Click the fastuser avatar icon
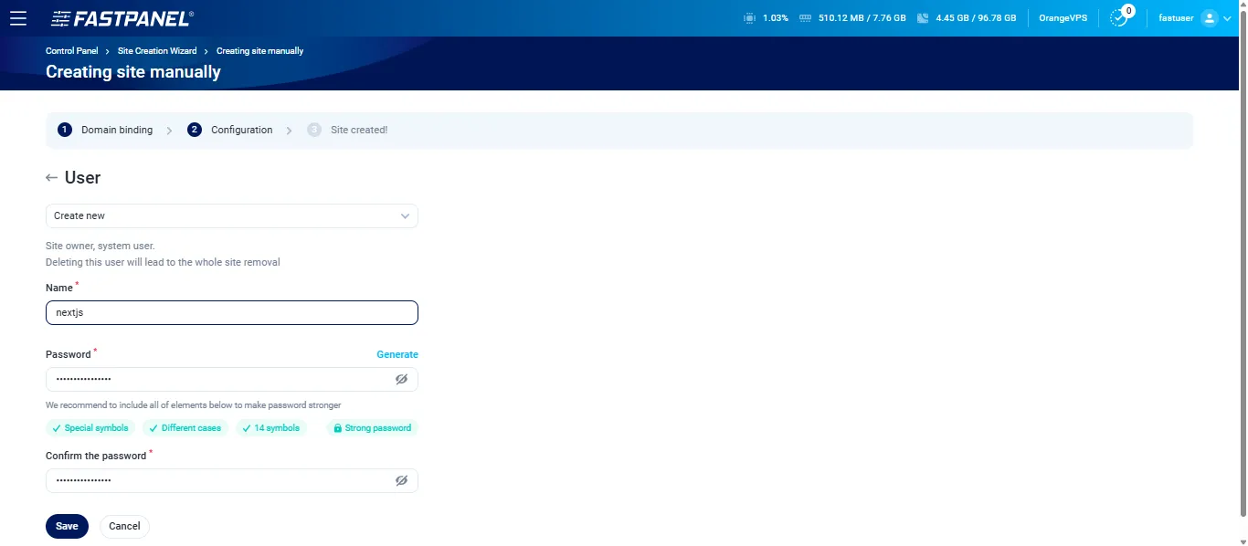Viewport: 1248px width, 546px height. (1208, 17)
